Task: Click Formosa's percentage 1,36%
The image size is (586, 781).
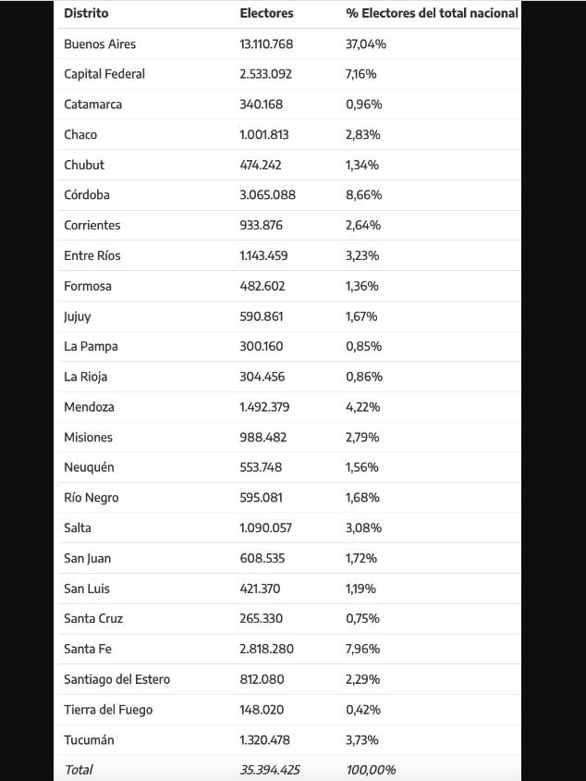Action: [x=362, y=286]
